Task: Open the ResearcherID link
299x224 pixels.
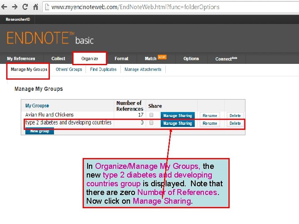Action: click(18, 19)
